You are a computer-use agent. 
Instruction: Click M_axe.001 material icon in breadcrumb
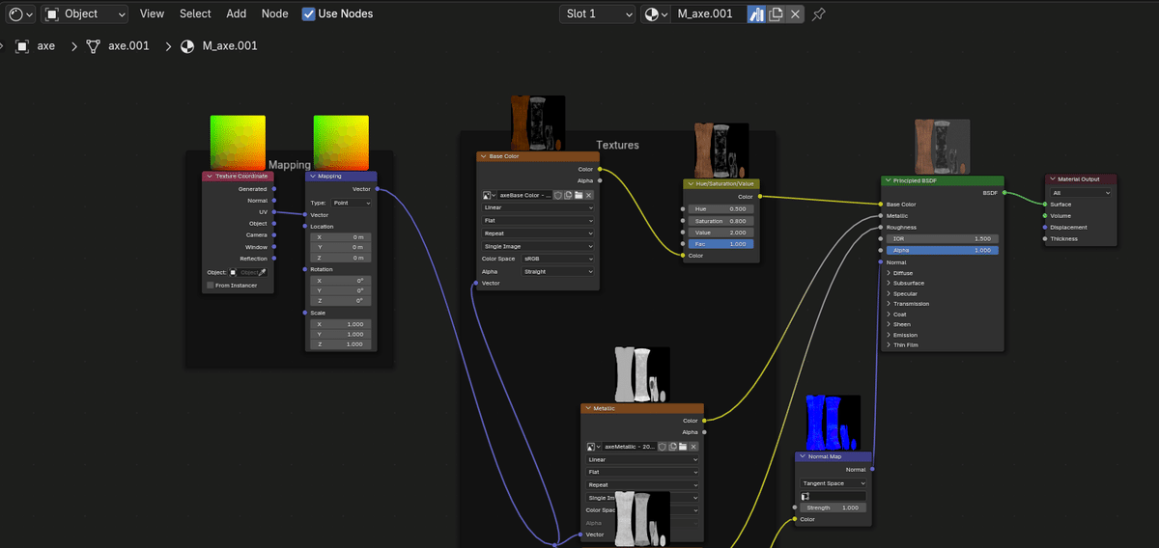[187, 45]
